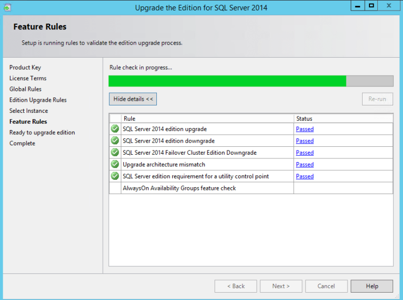Open Help for Feature Rules

click(372, 286)
